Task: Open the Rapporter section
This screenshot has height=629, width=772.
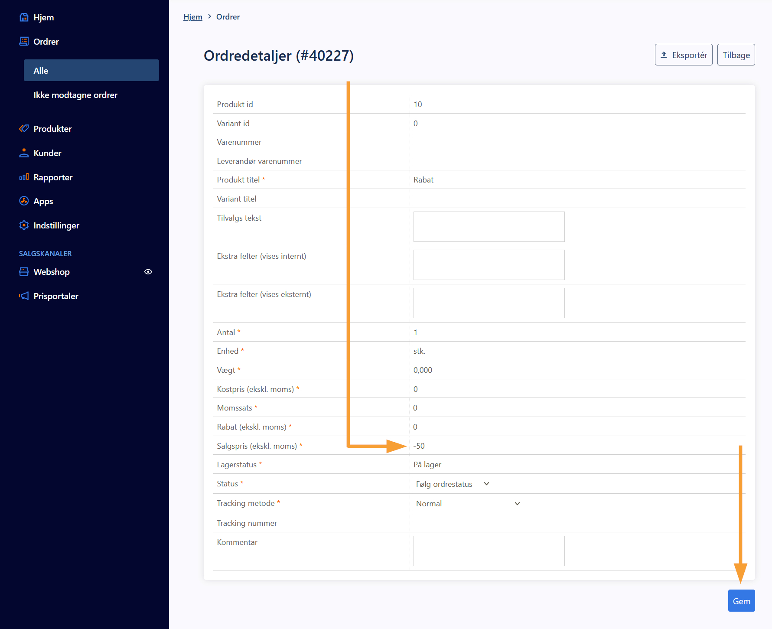Action: tap(53, 177)
